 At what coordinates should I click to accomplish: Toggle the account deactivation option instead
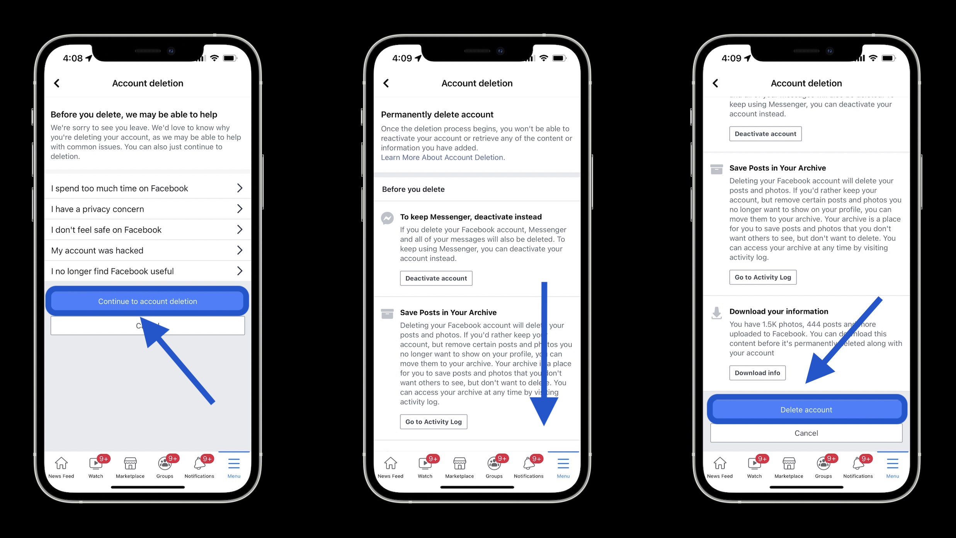click(436, 278)
